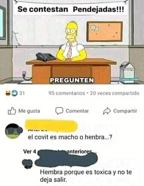
Task: Click the Comentar button label
Action: pyautogui.click(x=77, y=111)
